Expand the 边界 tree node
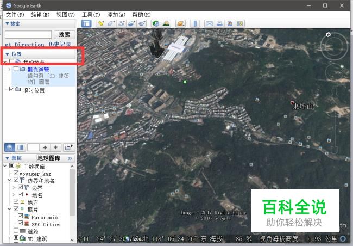The height and width of the screenshot is (246, 353). [14, 187]
